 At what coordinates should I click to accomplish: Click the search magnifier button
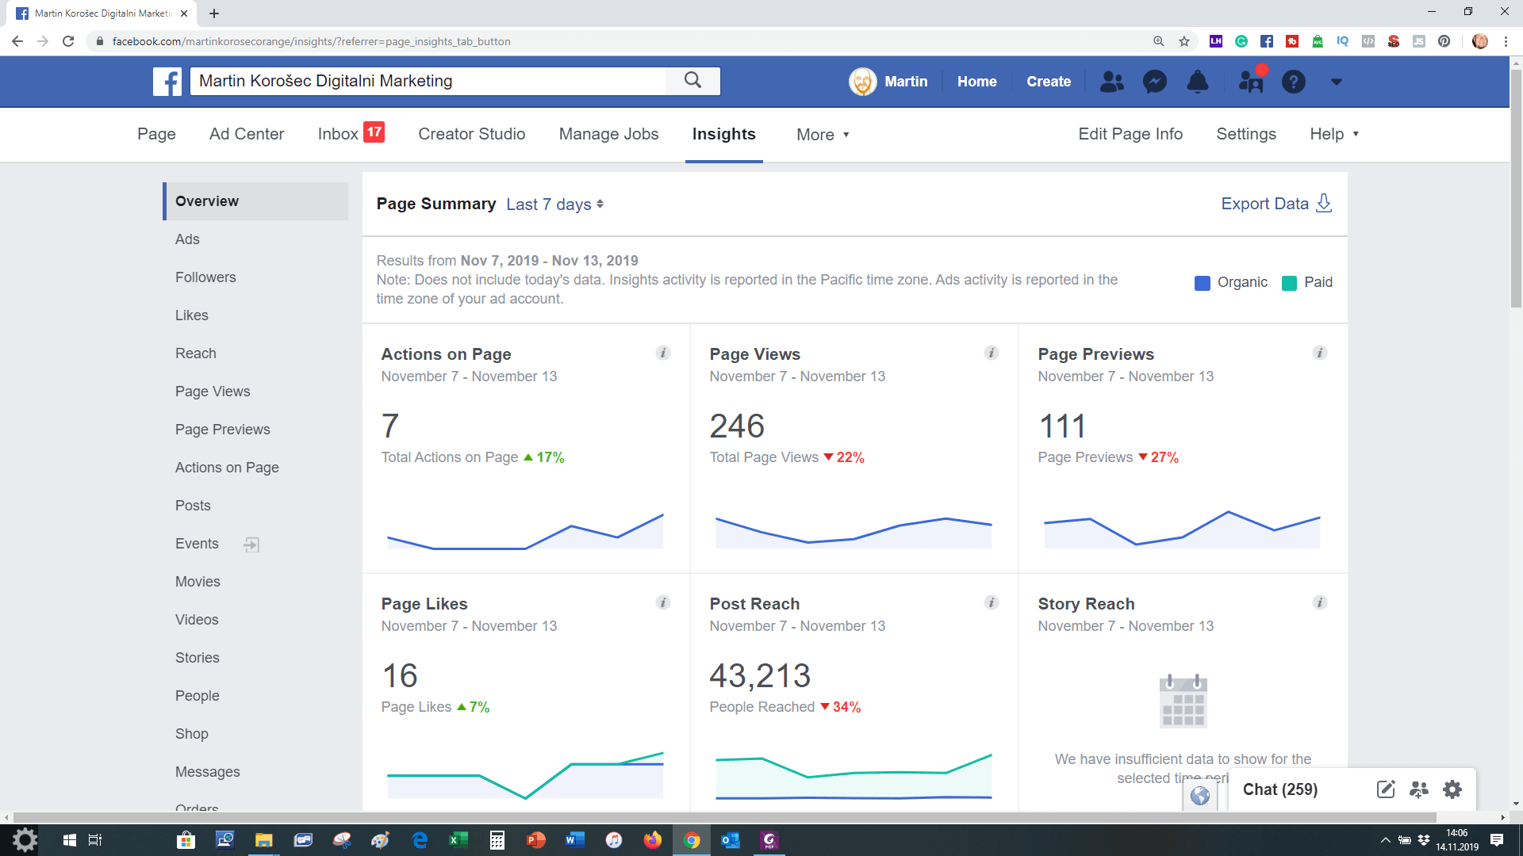(692, 81)
